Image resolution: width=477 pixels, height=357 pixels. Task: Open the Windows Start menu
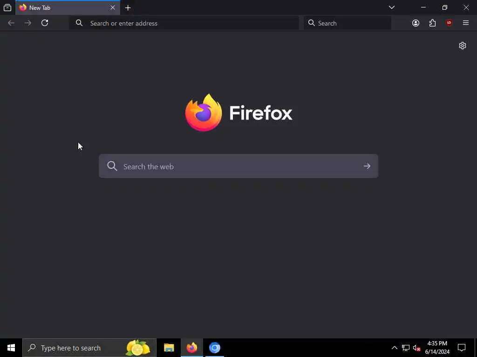[x=11, y=348]
